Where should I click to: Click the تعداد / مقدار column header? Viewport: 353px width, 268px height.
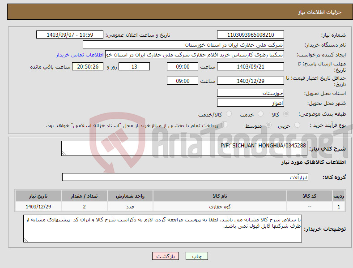click(x=84, y=196)
